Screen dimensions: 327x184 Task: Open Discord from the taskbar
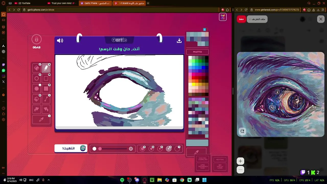click(x=137, y=180)
